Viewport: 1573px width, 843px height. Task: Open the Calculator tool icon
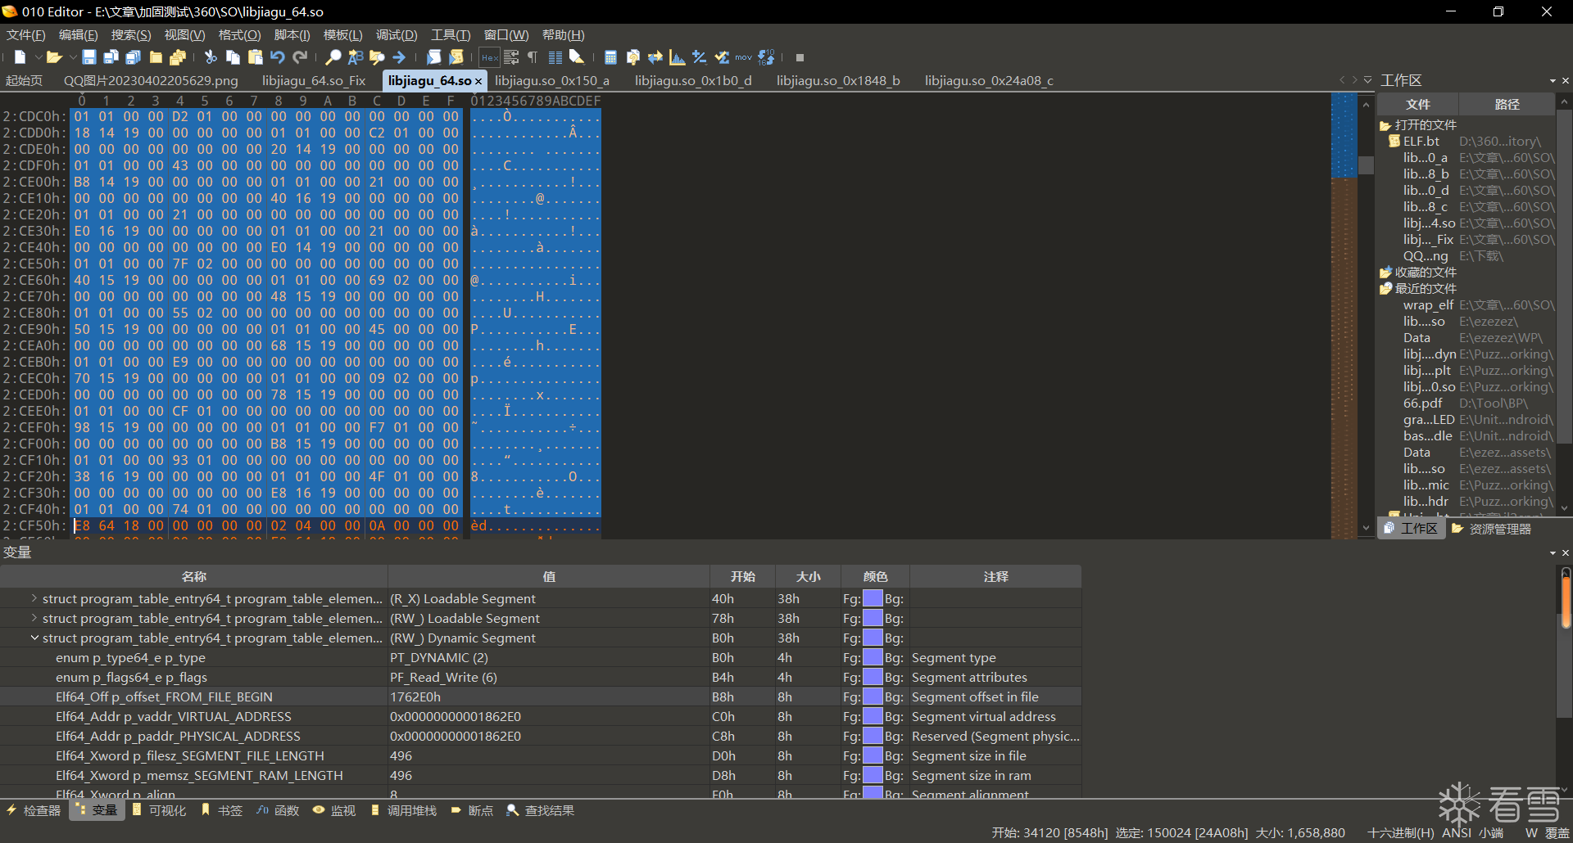pos(610,57)
